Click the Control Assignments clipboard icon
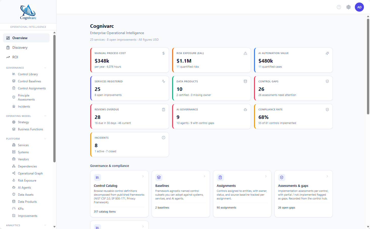 [14, 88]
